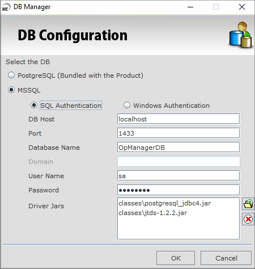The width and height of the screenshot is (255, 269).
Task: Click the Driver Jars label
Action: [46, 206]
